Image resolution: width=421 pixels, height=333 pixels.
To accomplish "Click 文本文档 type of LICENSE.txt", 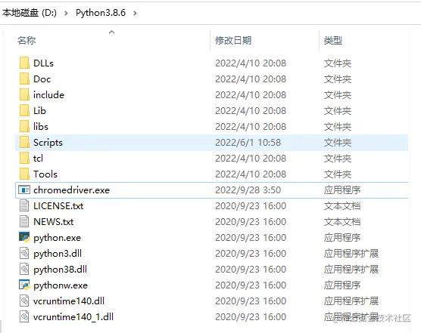I will click(342, 206).
